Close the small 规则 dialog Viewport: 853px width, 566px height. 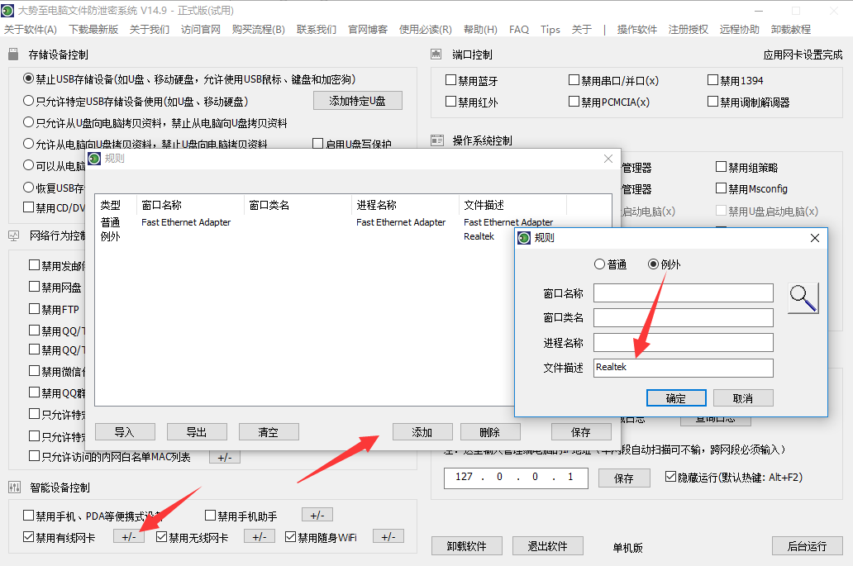coord(814,238)
